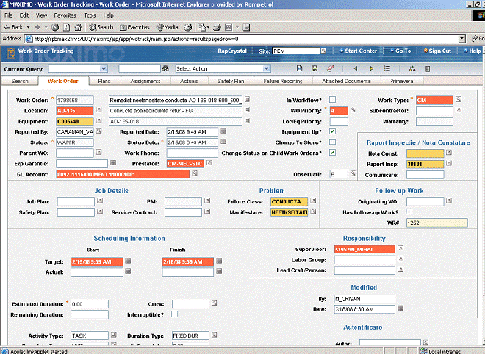
Task: Toggle Equipment Up checkbox
Action: pos(332,131)
